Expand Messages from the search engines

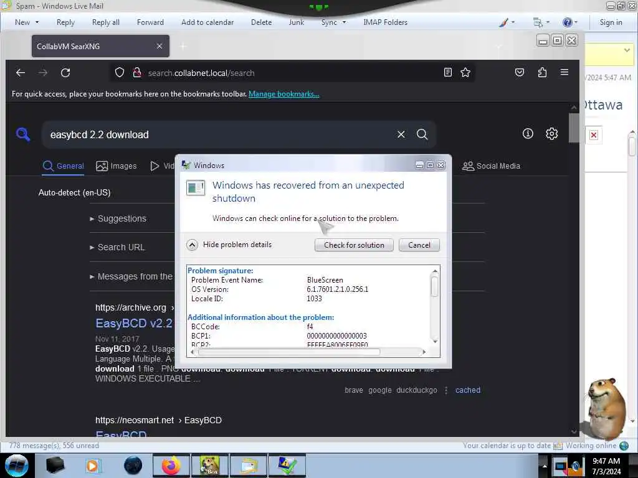click(131, 276)
